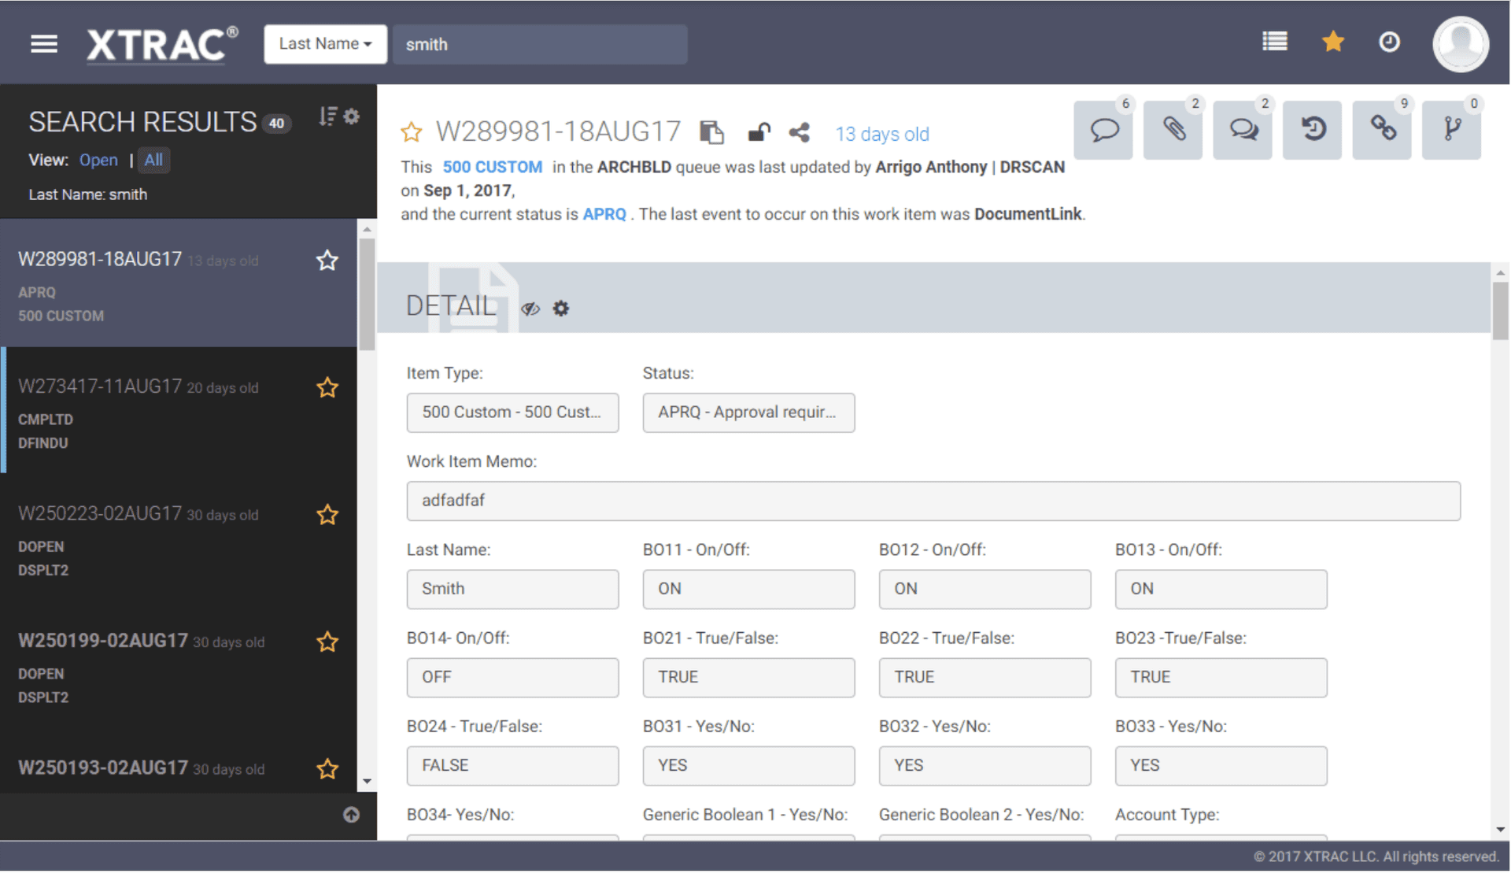1511x873 pixels.
Task: Toggle favorite star for W273417-11AUG17
Action: pyautogui.click(x=327, y=388)
